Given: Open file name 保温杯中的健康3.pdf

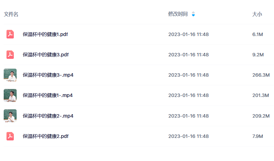Looking at the screenshot, I should 46,54.
